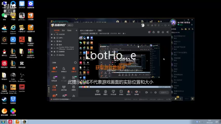Open PUBG BATTLEGROUNDS desktop shortcut
The width and height of the screenshot is (221, 124).
coord(13,77)
